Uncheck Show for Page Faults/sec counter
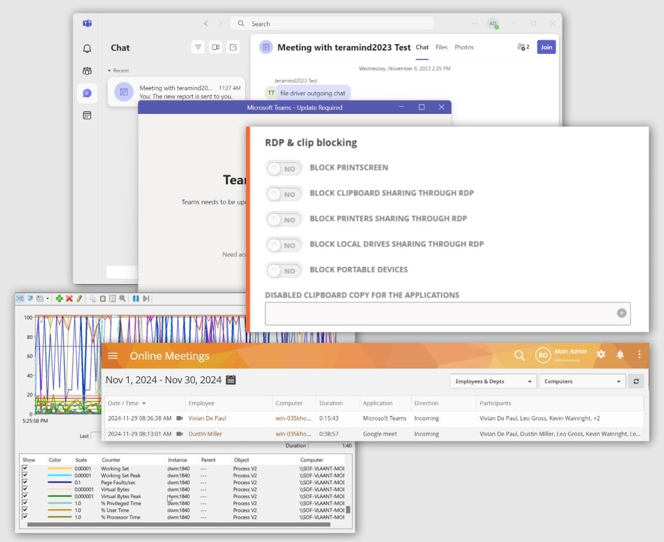This screenshot has height=542, width=664. click(x=25, y=482)
